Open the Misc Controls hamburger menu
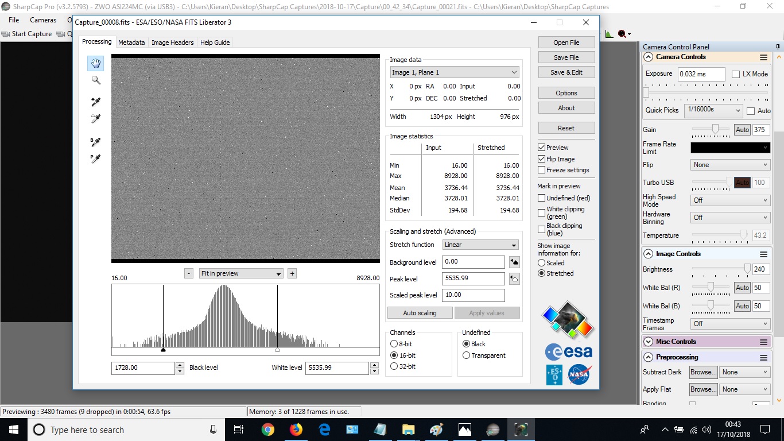This screenshot has height=441, width=784. click(763, 342)
